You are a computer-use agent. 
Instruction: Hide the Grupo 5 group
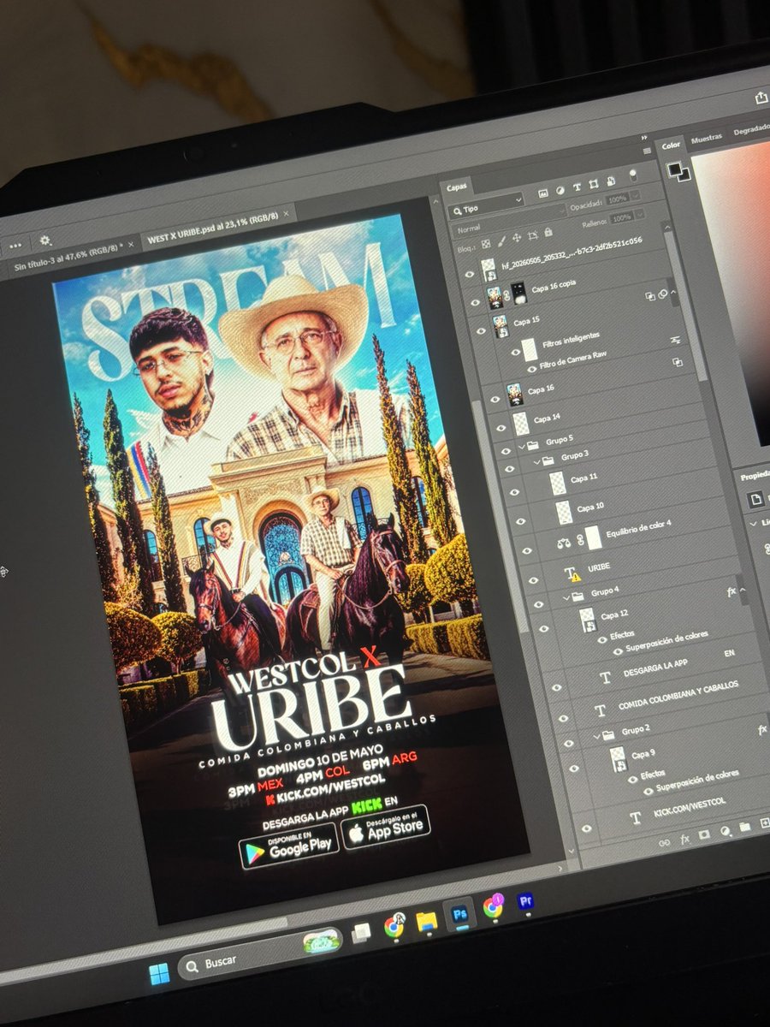(506, 451)
